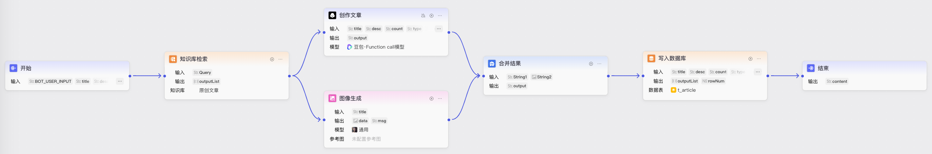Click the 通用 model thumbnail in 图像生成
The image size is (932, 154).
tap(355, 130)
